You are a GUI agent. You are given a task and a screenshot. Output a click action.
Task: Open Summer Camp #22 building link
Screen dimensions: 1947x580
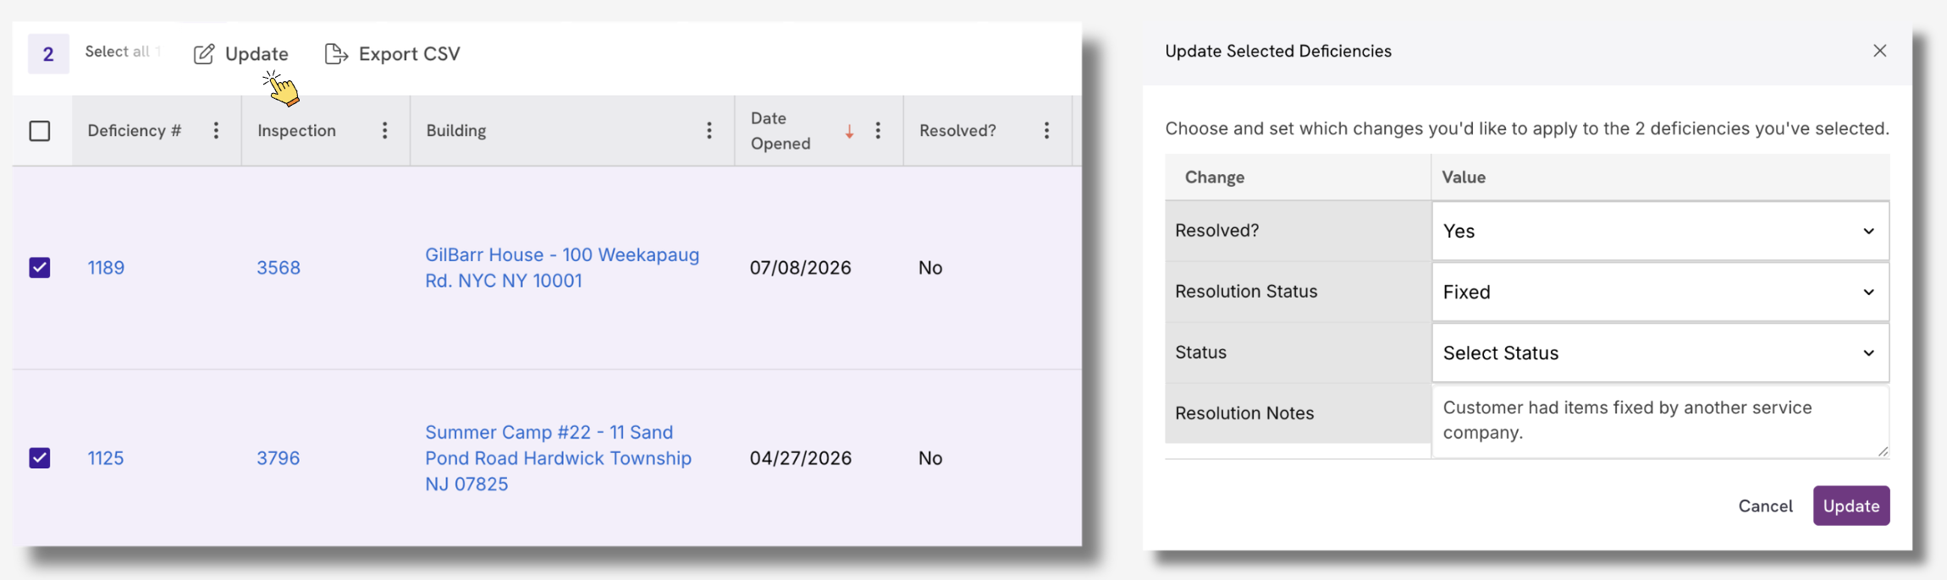click(558, 458)
